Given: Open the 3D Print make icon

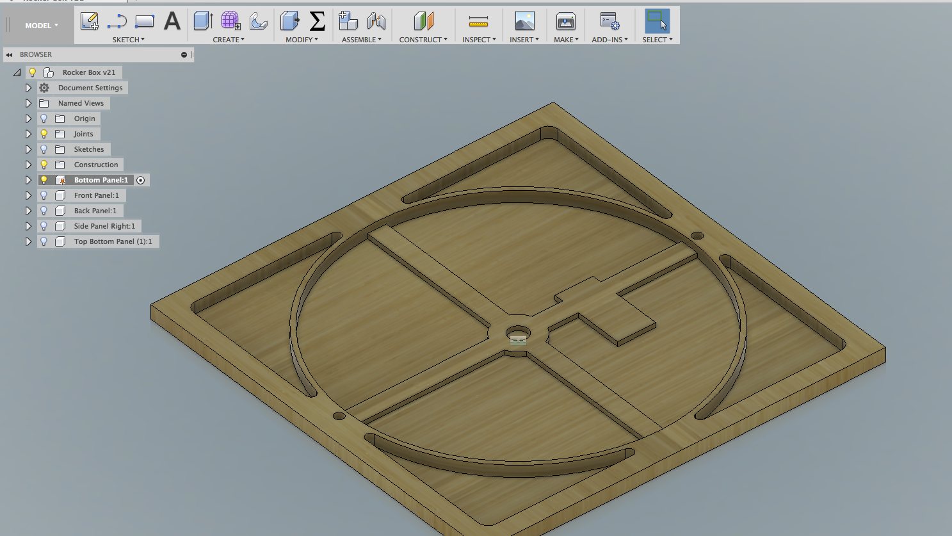Looking at the screenshot, I should pos(565,21).
